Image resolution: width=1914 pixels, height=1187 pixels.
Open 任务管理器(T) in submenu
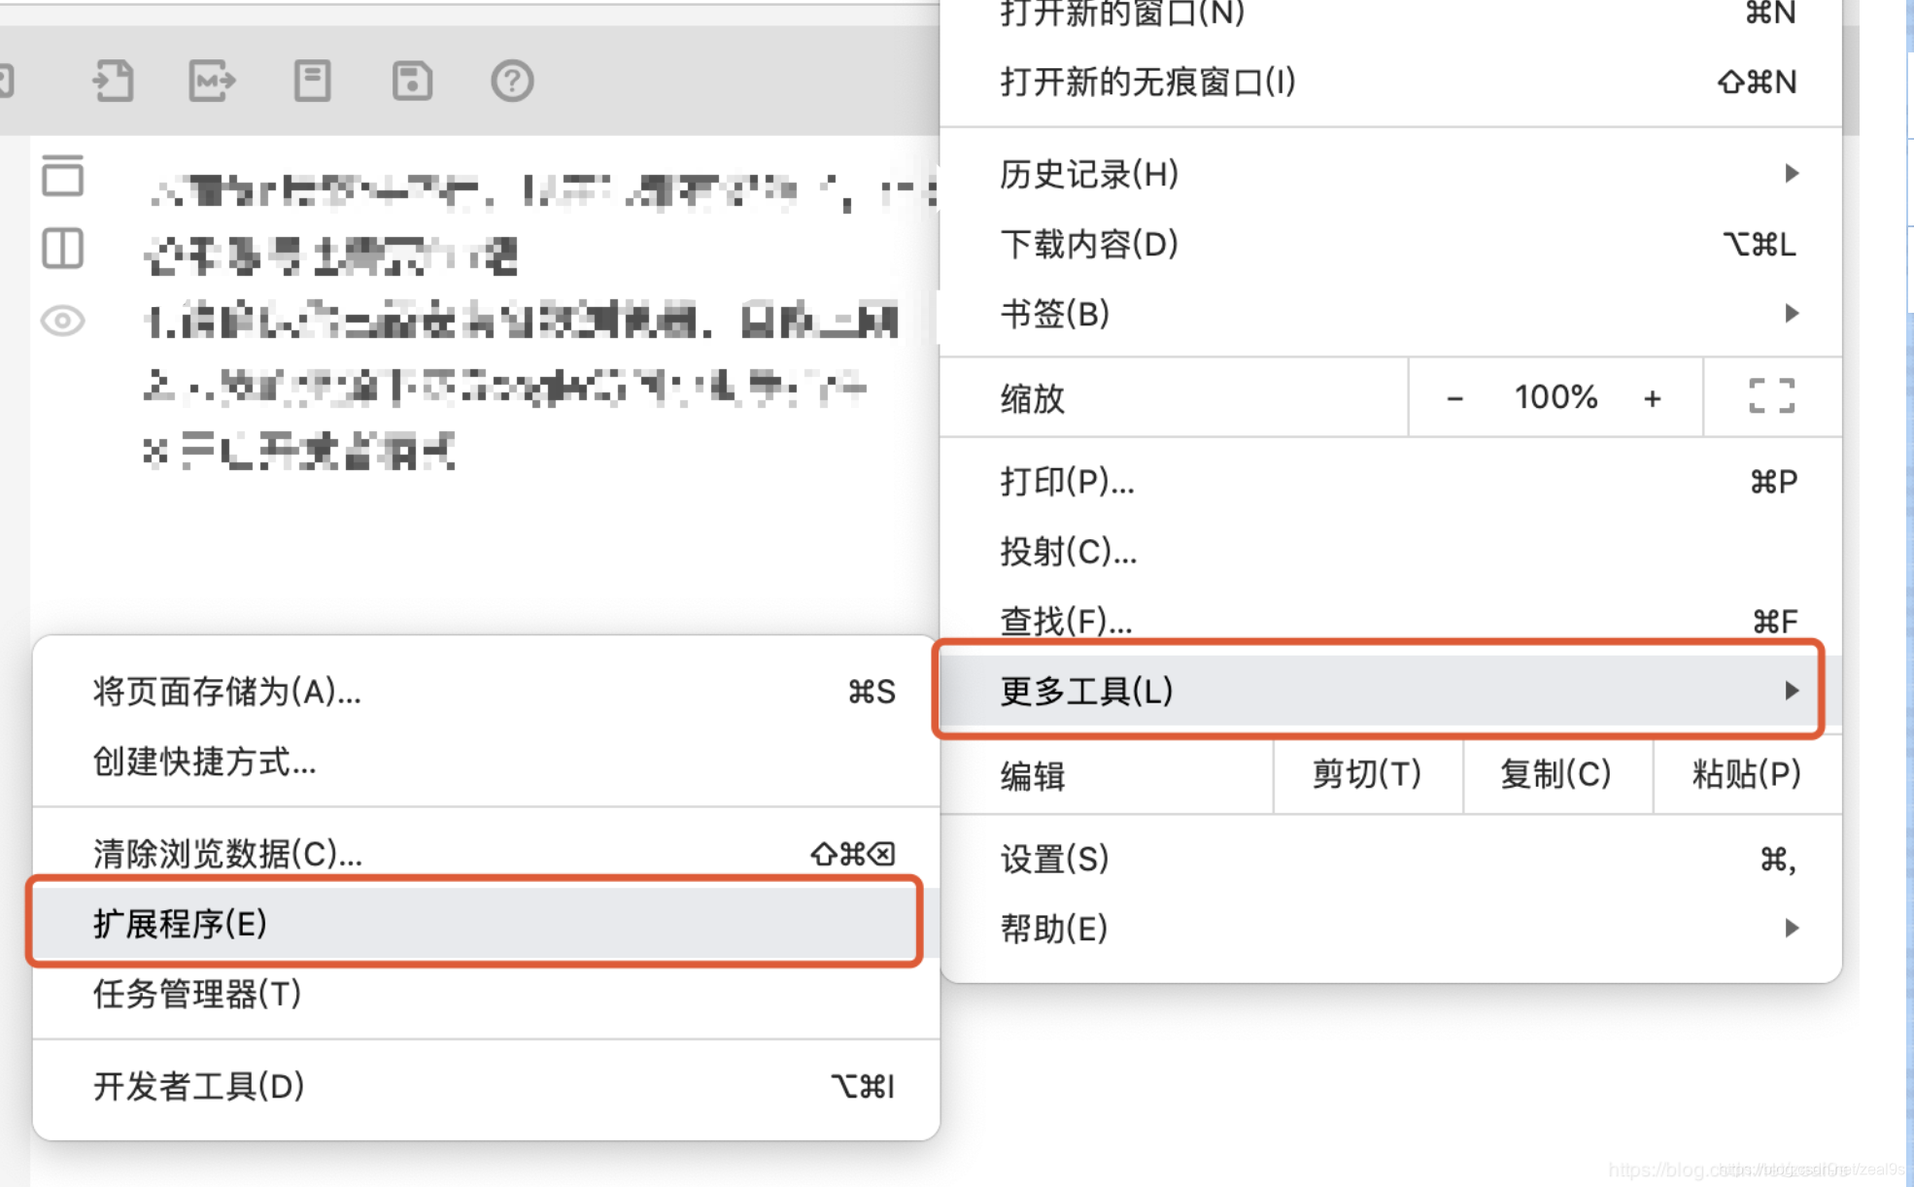point(486,994)
